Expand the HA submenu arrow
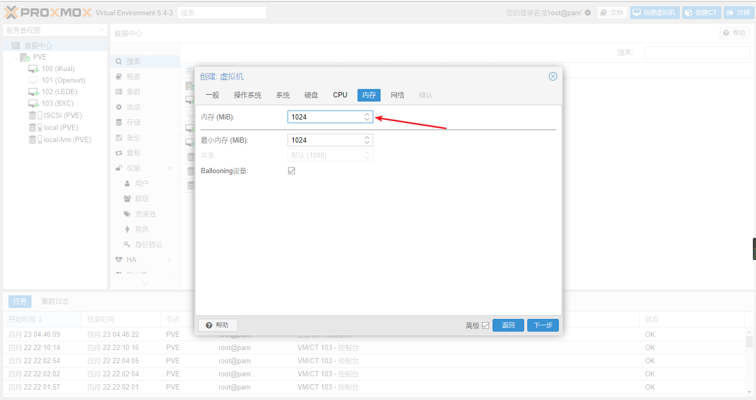Screen dimensions: 756x400 point(170,260)
